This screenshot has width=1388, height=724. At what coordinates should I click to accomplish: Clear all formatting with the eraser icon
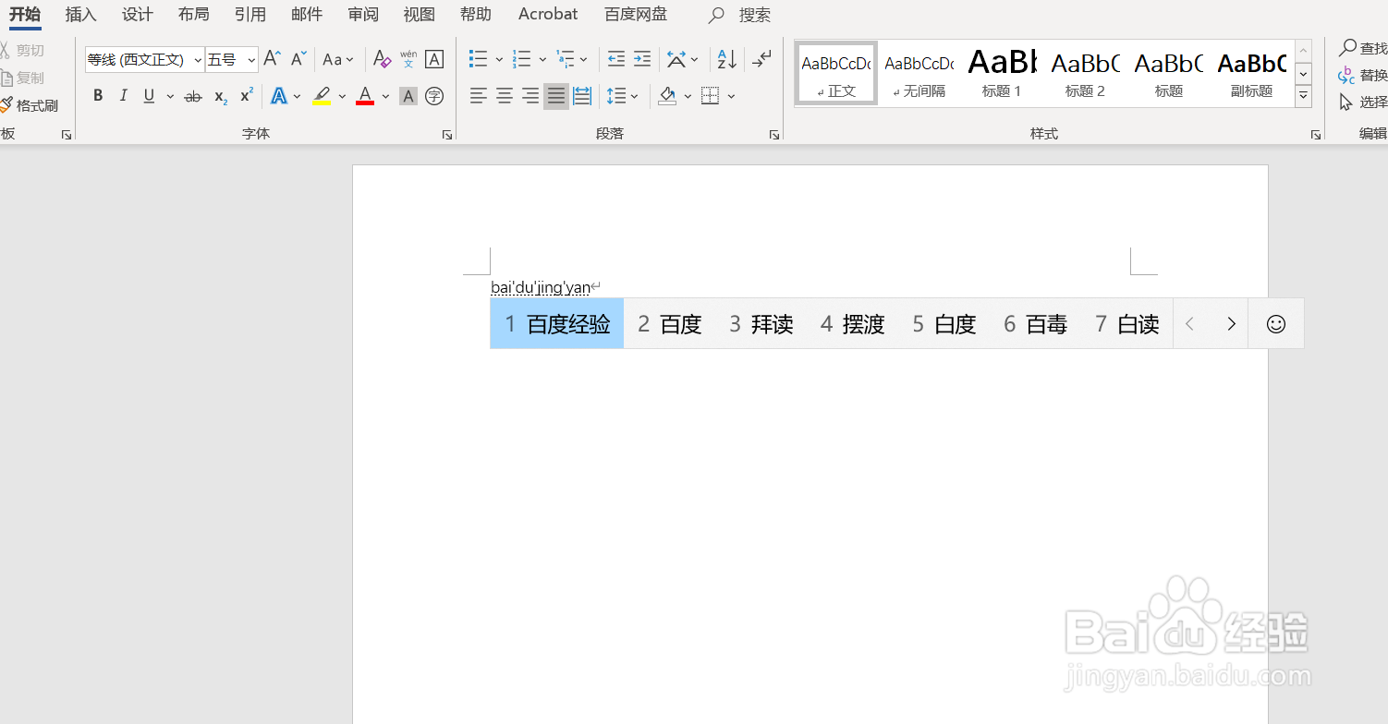tap(382, 59)
